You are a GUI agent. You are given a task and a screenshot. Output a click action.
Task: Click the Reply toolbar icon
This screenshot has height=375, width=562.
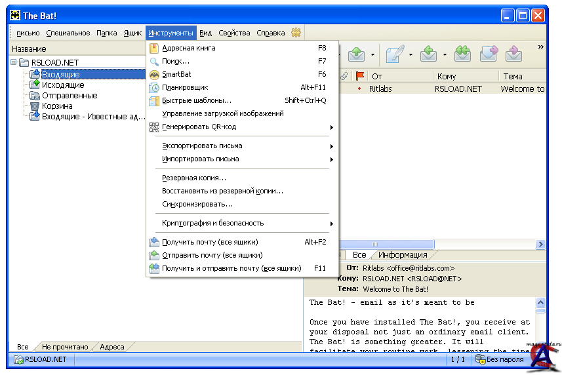click(430, 54)
